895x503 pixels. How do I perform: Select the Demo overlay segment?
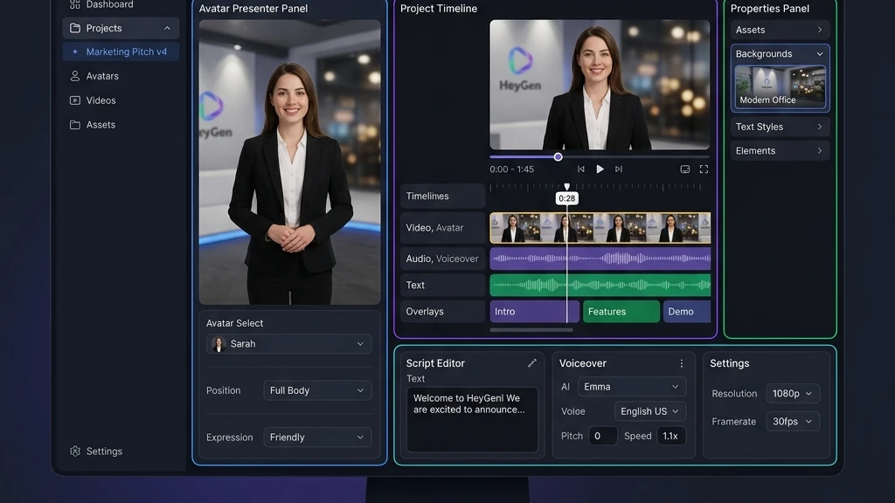[x=687, y=312]
